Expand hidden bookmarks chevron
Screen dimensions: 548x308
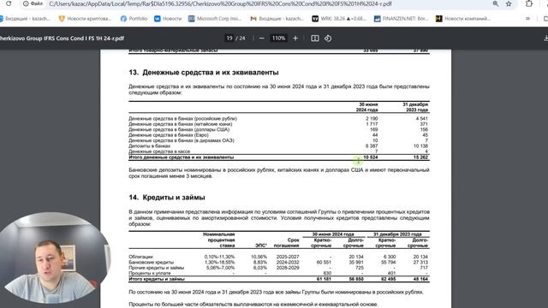click(527, 19)
